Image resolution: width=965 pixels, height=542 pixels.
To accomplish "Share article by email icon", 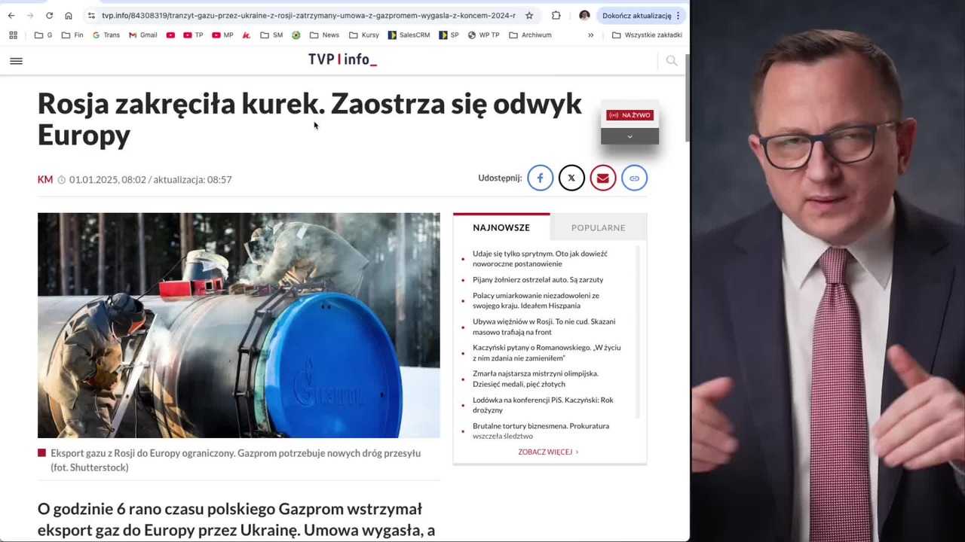I will (x=602, y=178).
